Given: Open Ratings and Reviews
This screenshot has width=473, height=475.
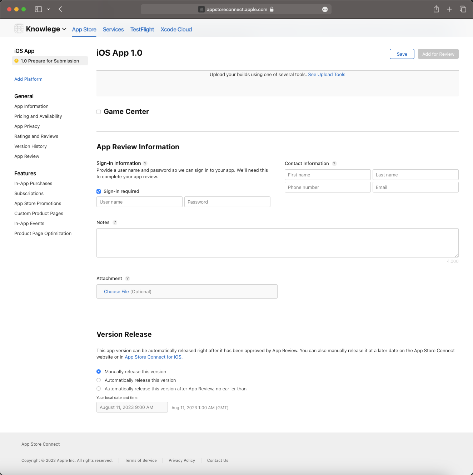Looking at the screenshot, I should (36, 136).
